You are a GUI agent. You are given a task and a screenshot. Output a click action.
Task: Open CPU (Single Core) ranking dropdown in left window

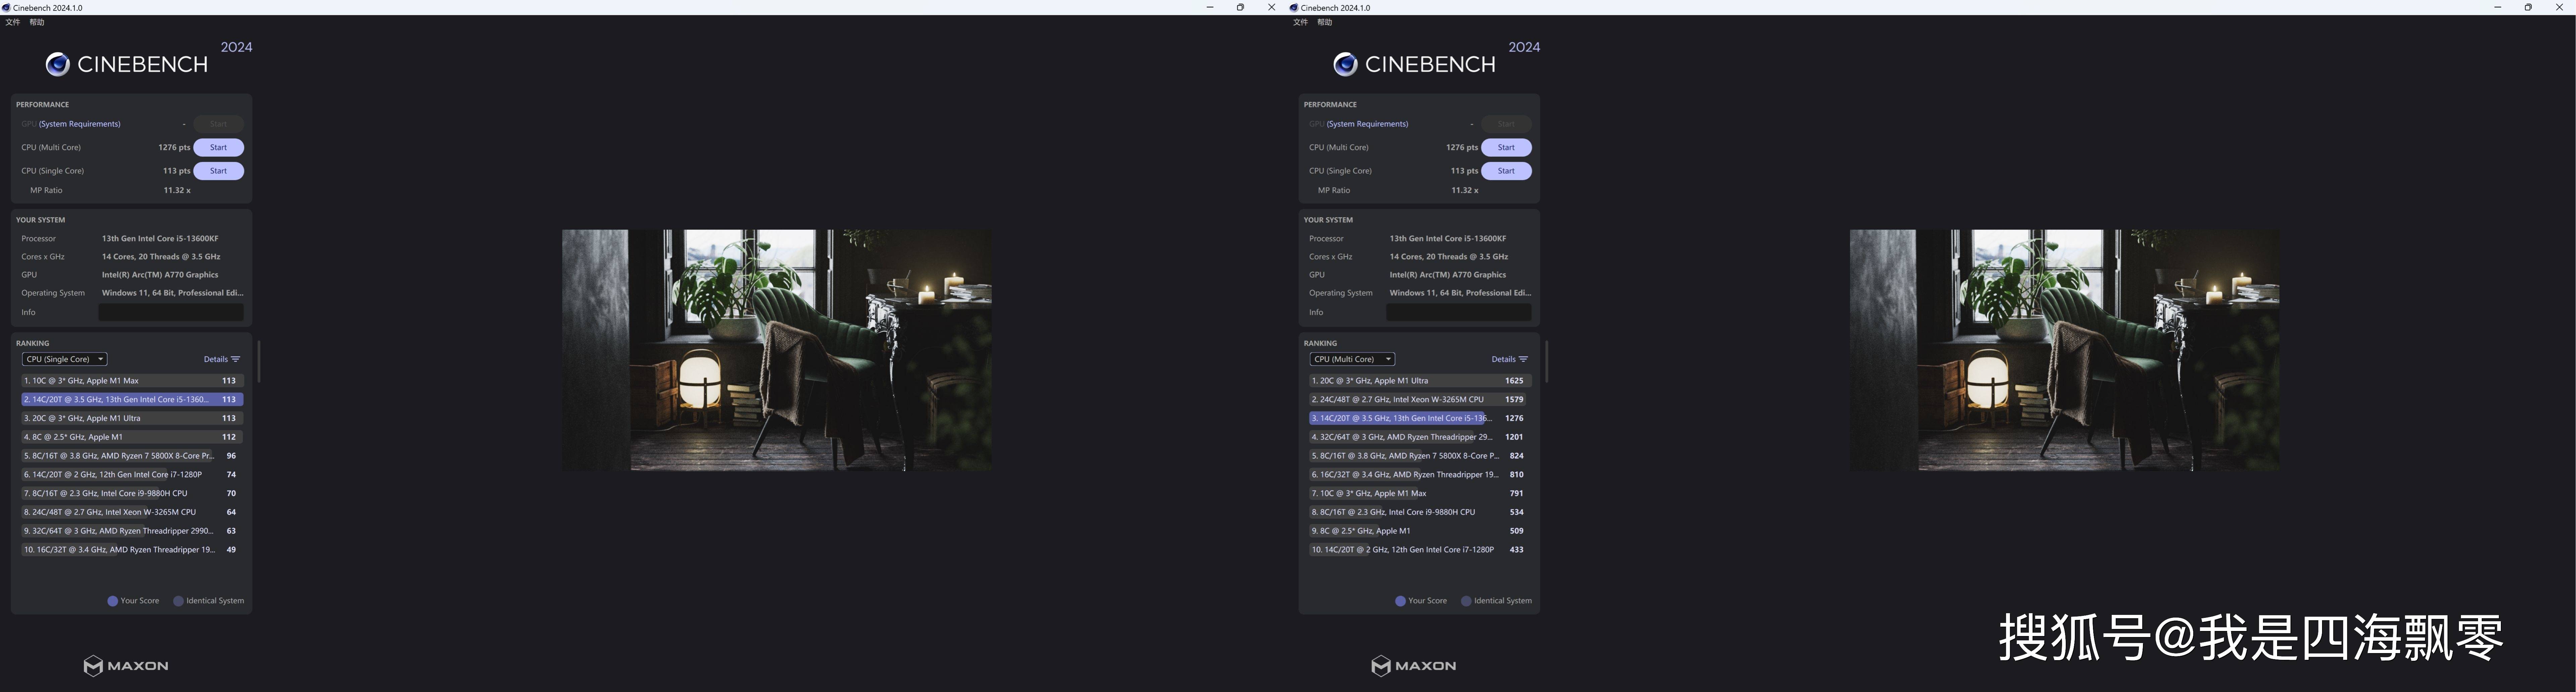pos(65,359)
